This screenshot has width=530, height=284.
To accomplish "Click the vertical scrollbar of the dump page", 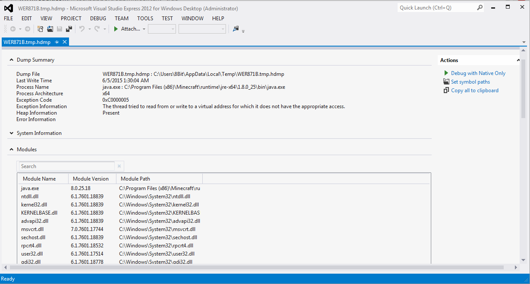I will click(x=523, y=88).
